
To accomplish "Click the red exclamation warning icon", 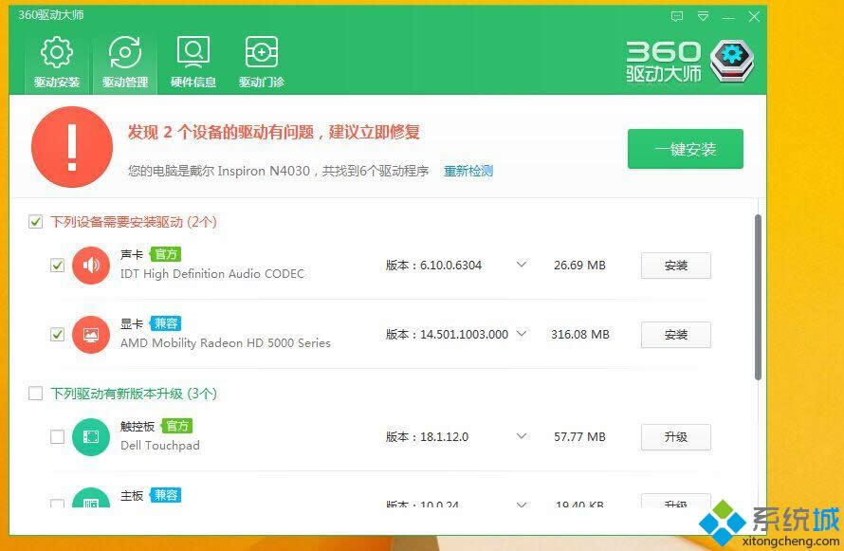I will (72, 147).
